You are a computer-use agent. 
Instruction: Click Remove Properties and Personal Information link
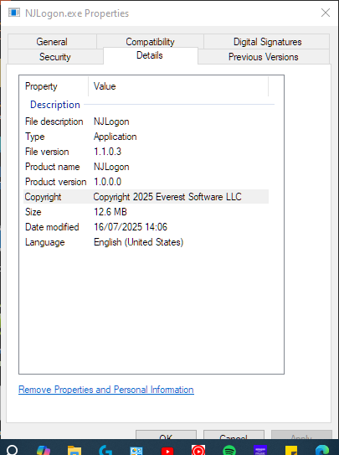(106, 390)
